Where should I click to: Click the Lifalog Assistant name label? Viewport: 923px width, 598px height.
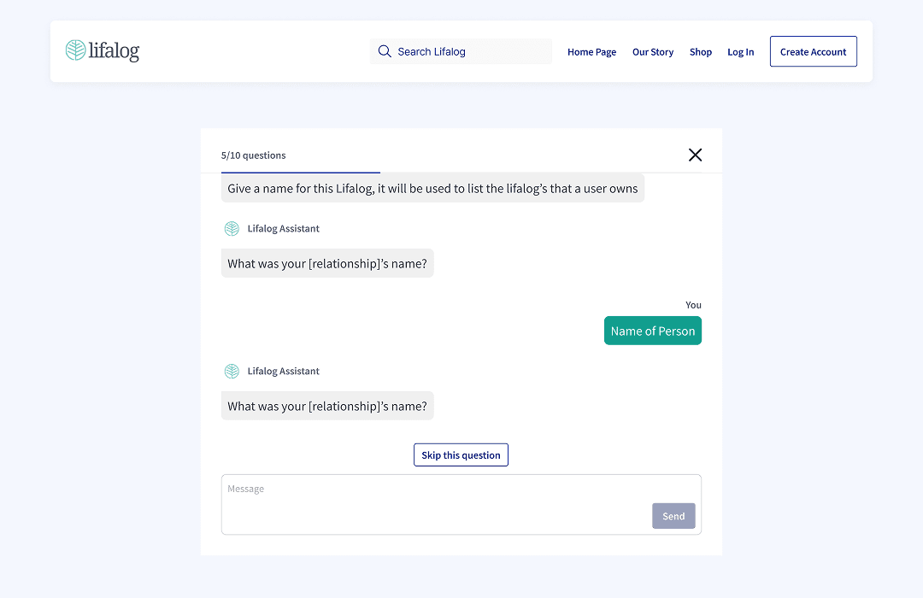click(x=283, y=228)
